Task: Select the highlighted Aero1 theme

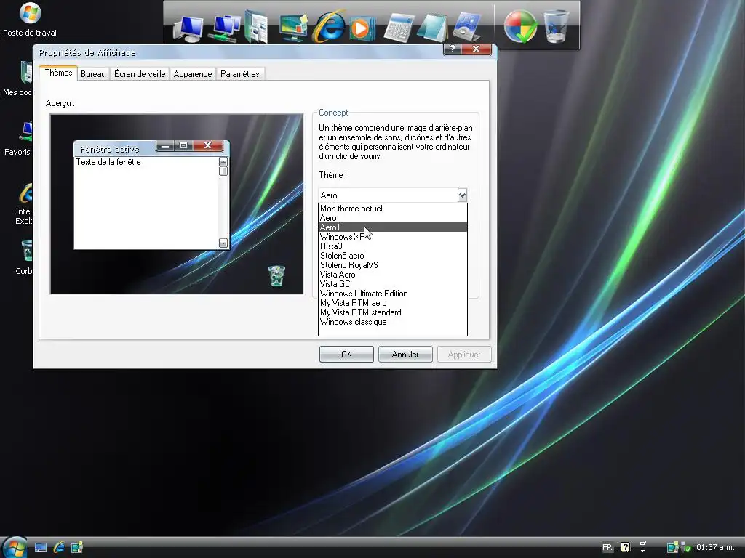Action: click(x=392, y=227)
